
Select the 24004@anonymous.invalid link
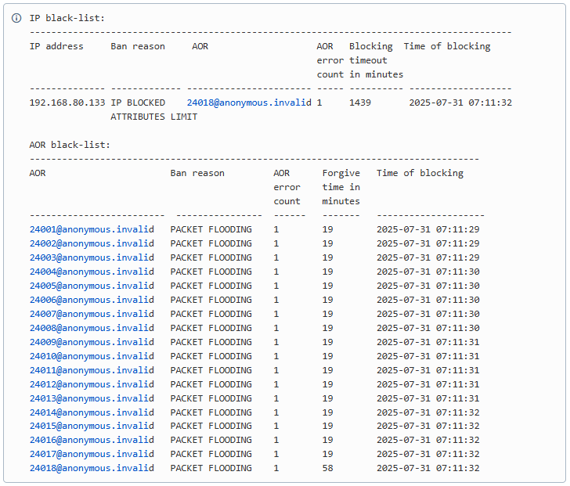pos(92,272)
